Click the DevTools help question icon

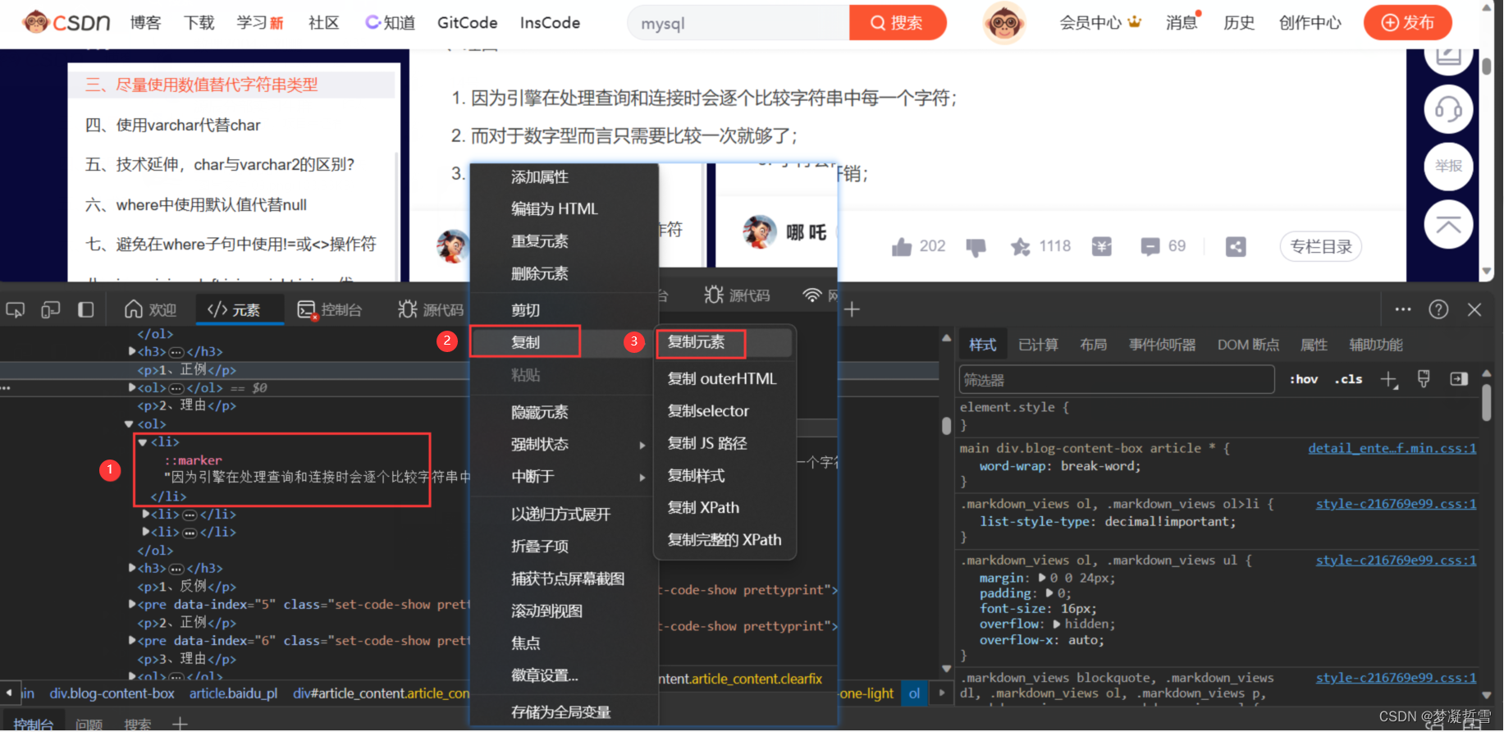point(1438,309)
